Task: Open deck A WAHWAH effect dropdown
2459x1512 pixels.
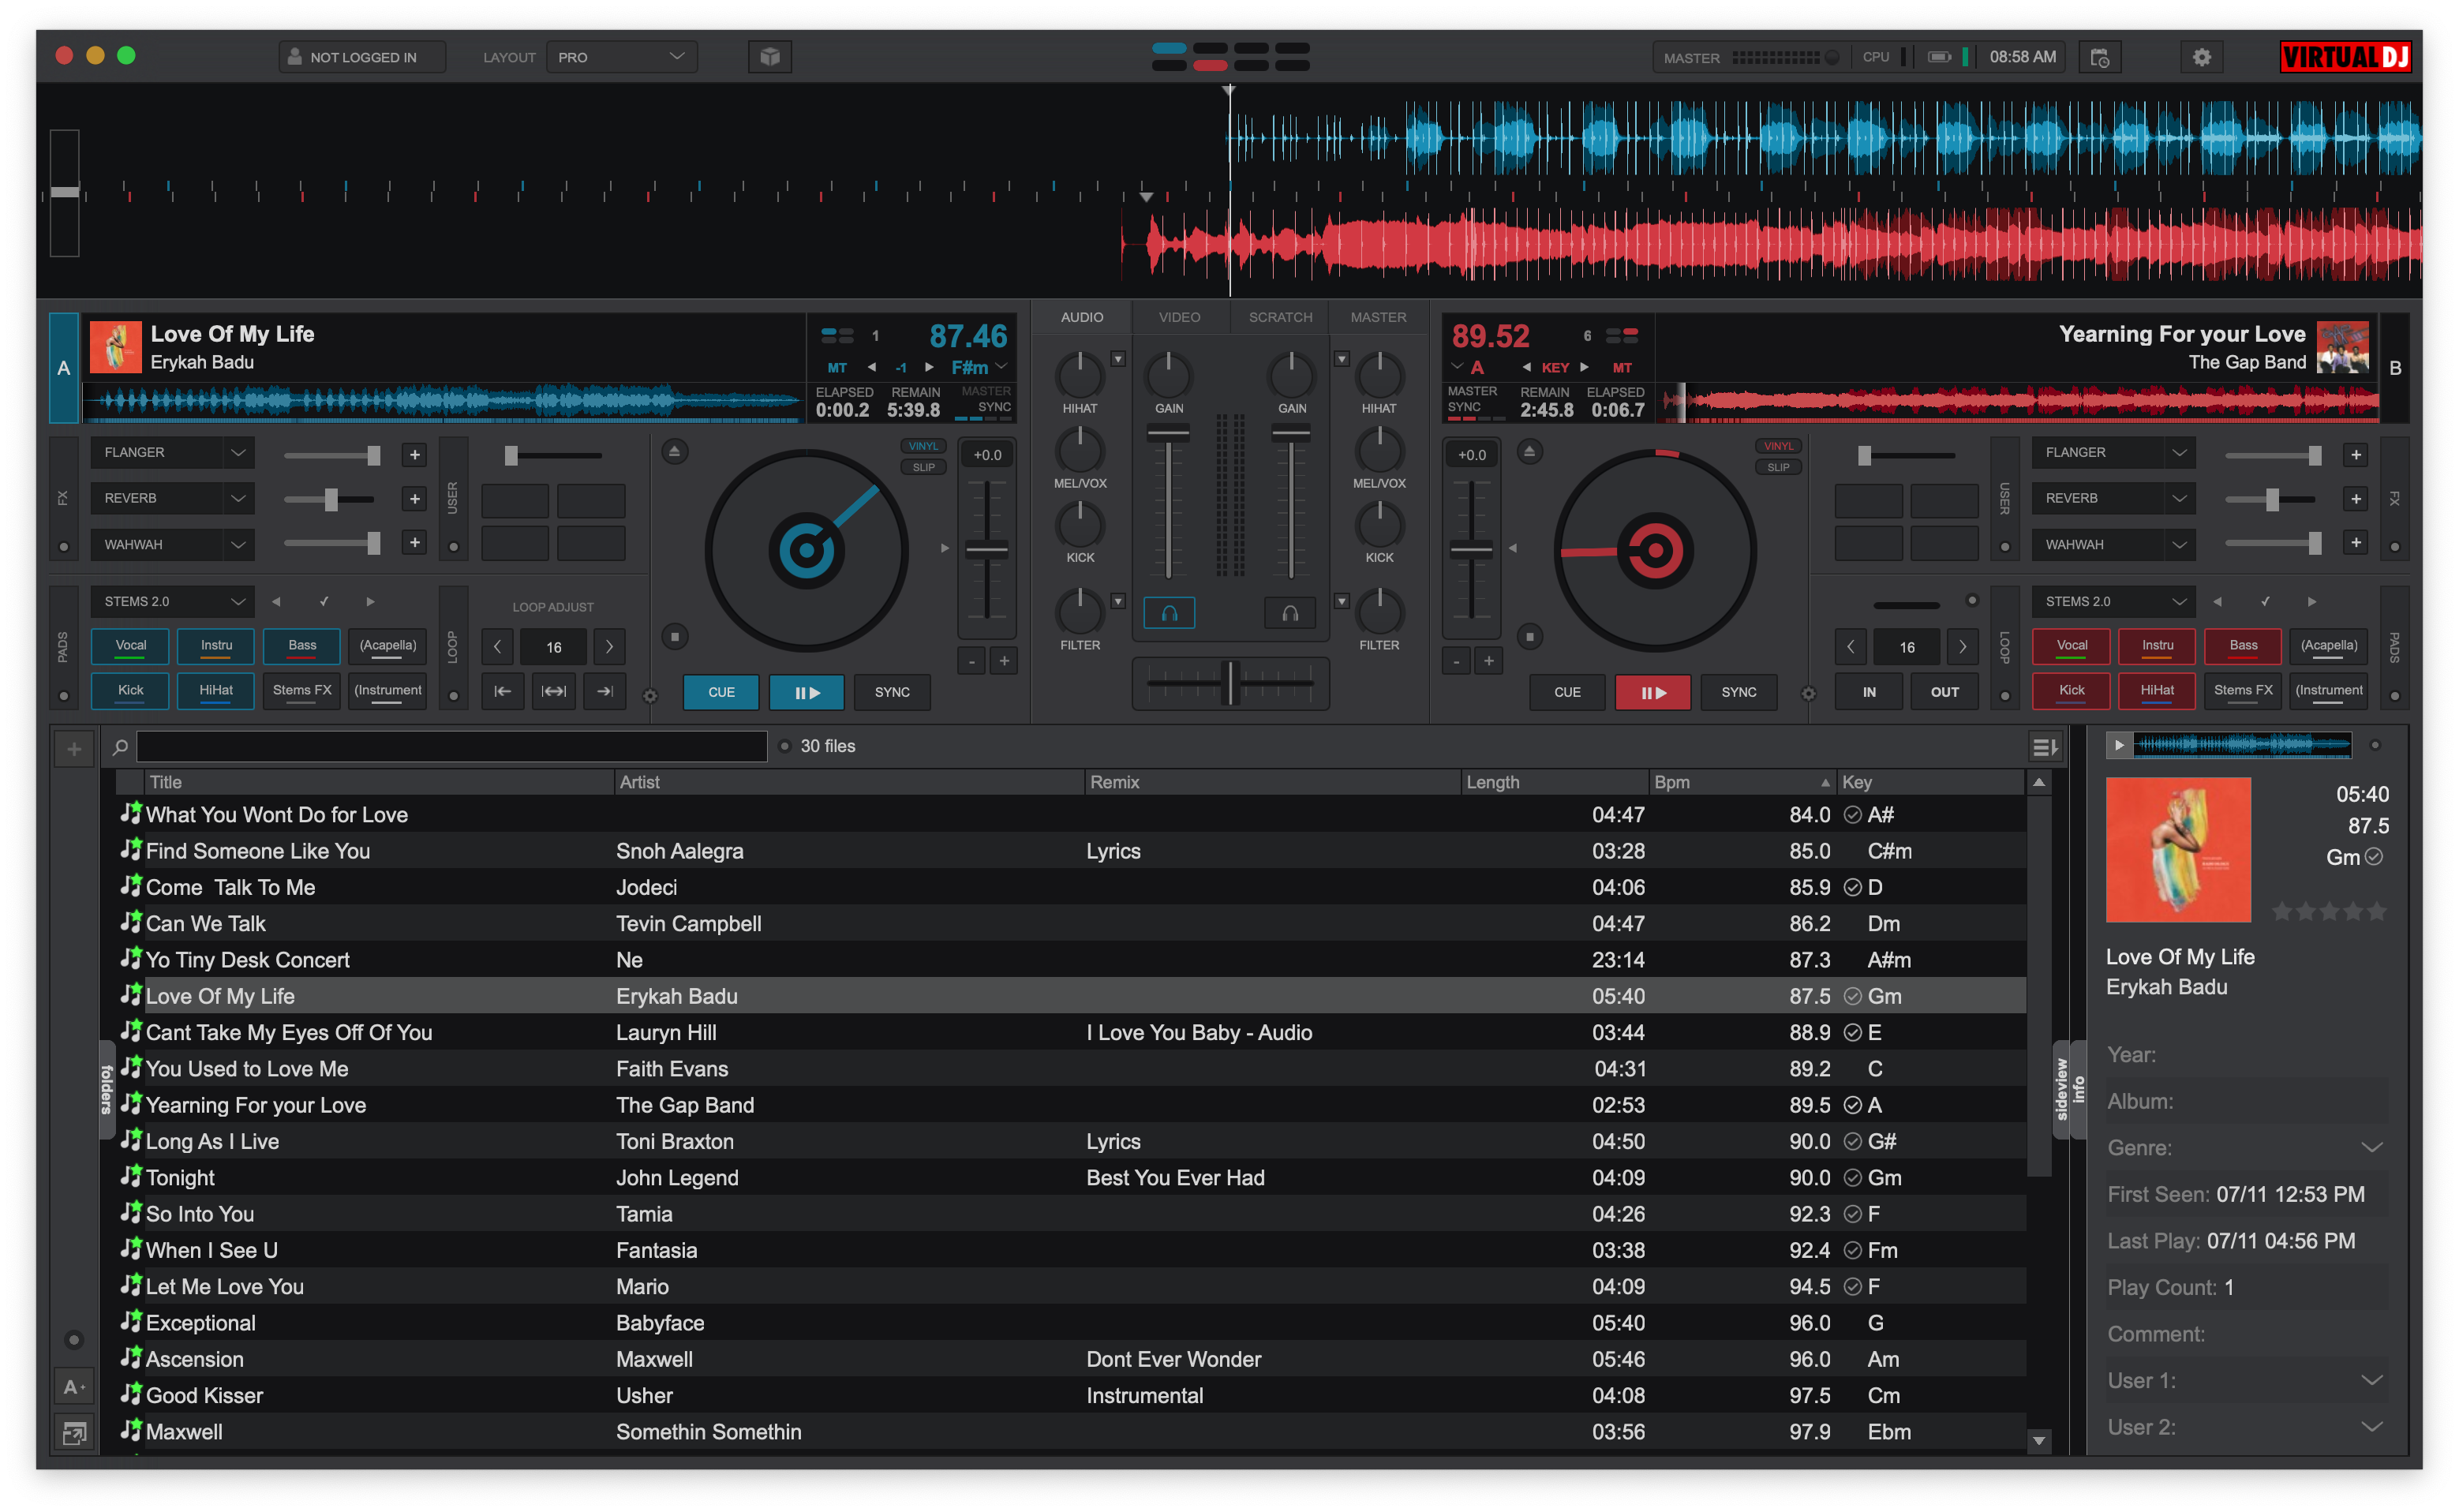Action: [172, 544]
